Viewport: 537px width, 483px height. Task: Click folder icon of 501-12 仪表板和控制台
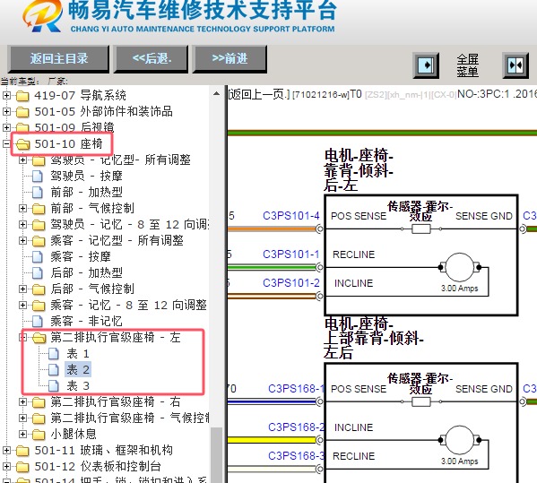(22, 467)
